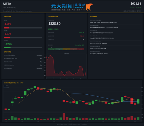The image size is (144, 126).
Task: Open the Reuters news headline about Meta
Action: click(104, 28)
